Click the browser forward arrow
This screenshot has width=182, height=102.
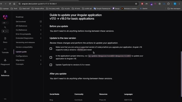click(x=5, y=4)
